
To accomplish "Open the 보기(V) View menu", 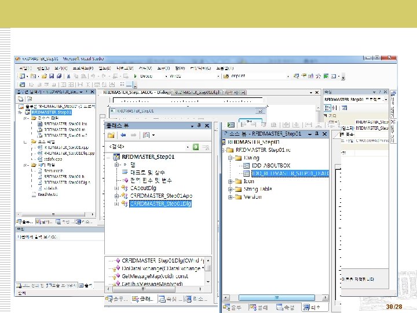I will click(61, 68).
